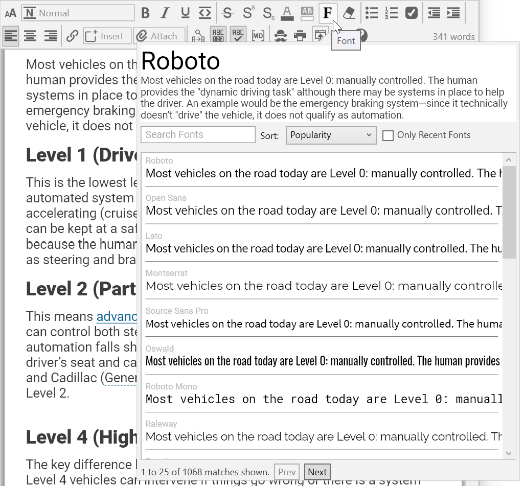Toggle the checklist checkbox tool

tap(412, 13)
